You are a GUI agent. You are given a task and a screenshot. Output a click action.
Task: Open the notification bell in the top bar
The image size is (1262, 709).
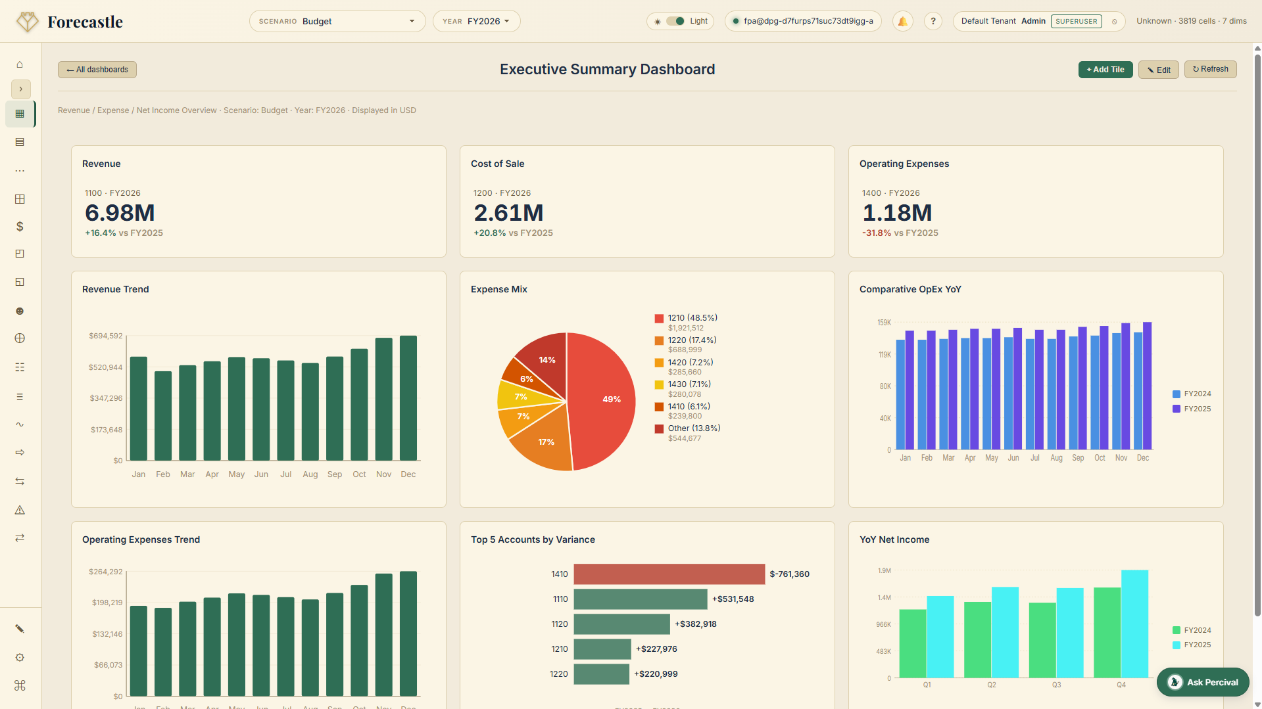coord(902,20)
